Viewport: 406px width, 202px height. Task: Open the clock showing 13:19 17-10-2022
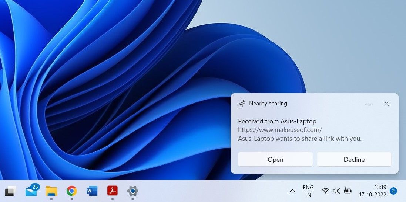click(x=372, y=191)
